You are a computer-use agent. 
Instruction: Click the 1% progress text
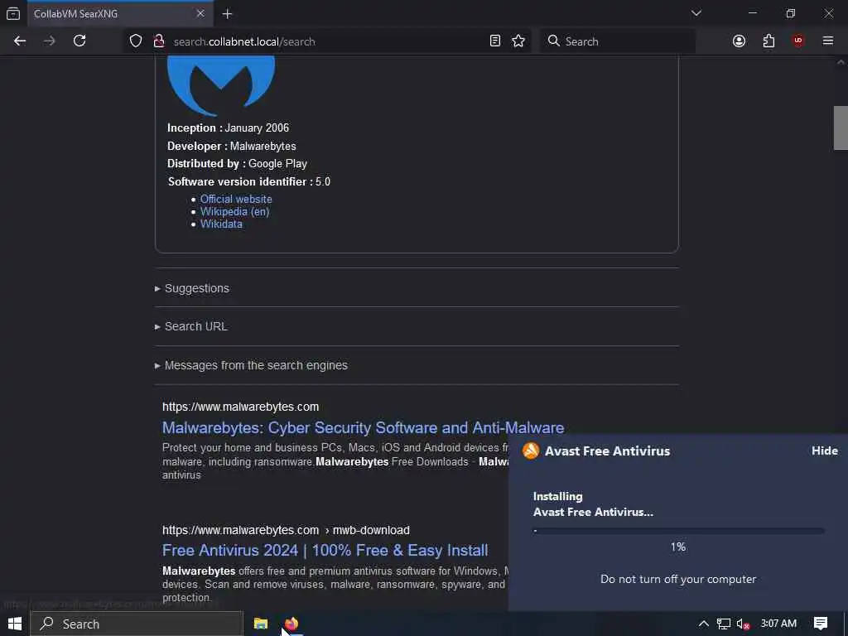coord(678,547)
